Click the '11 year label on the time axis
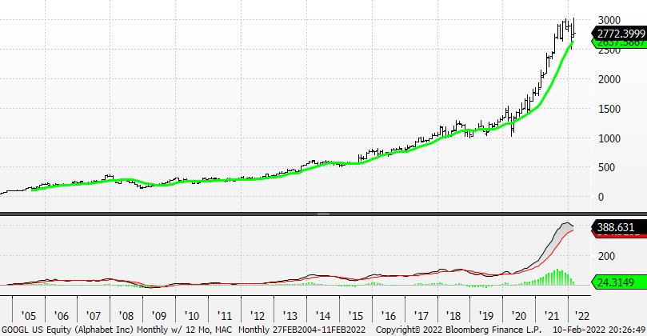 click(225, 316)
